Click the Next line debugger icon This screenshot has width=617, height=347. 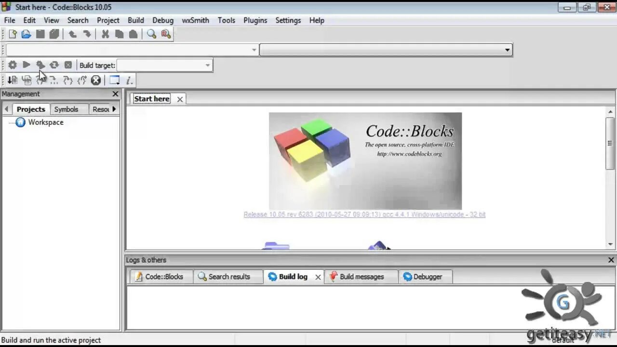point(40,80)
